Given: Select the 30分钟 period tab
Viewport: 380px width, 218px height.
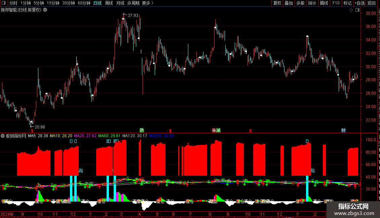Looking at the screenshot, I should click(69, 3).
